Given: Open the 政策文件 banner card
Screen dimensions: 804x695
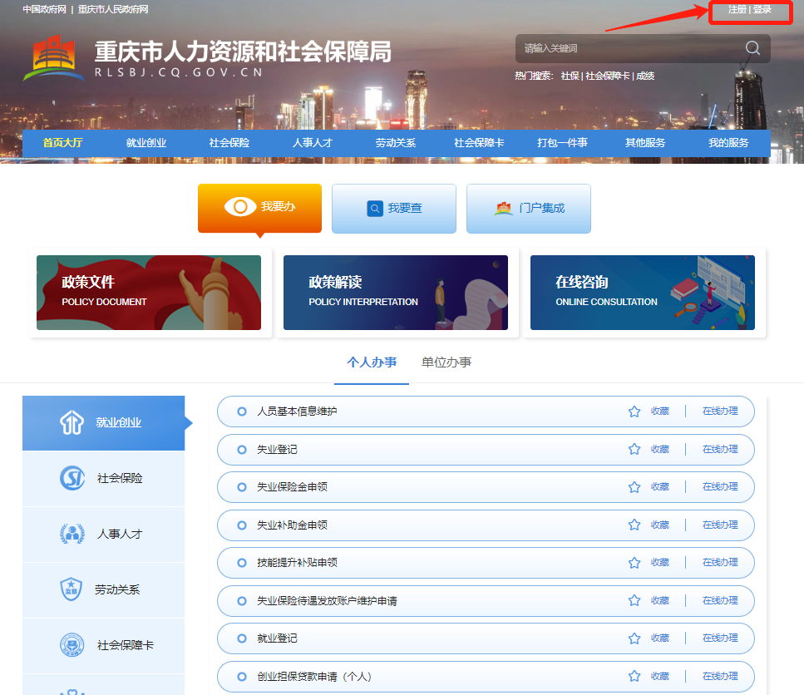Looking at the screenshot, I should tap(149, 293).
